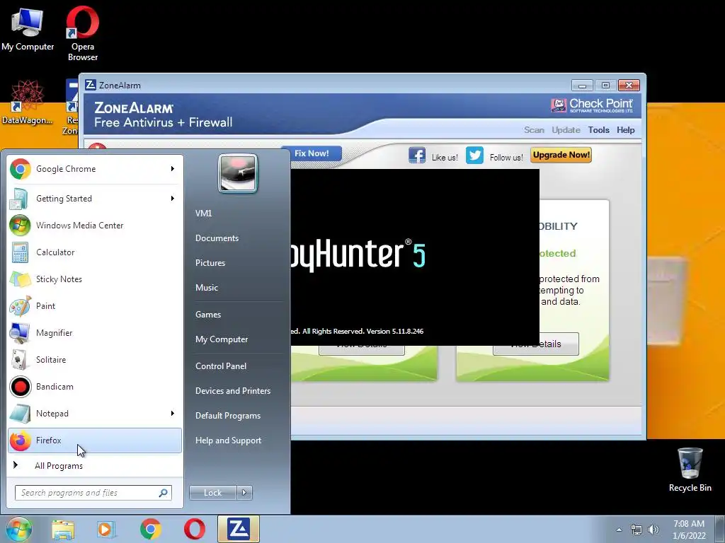725x543 pixels.
Task: Click Upgrade Now! button in ZoneAlarm
Action: coord(561,155)
